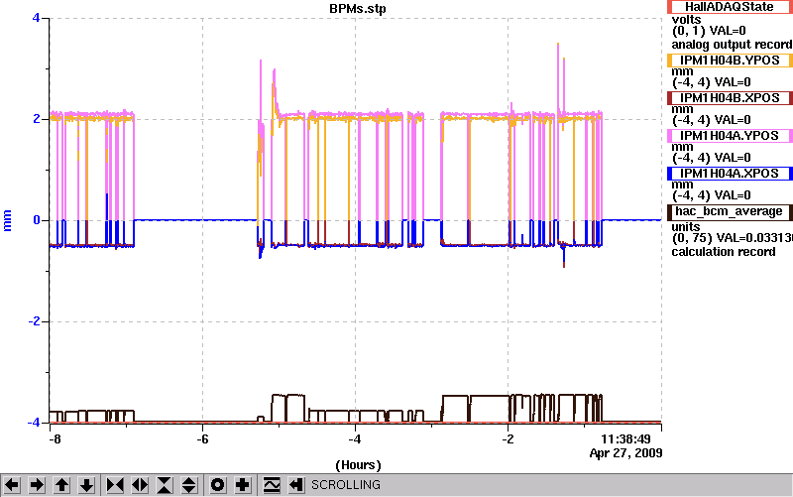Click the horizontal zoom-out diamond icon
Screen dimensions: 793x497
140,485
